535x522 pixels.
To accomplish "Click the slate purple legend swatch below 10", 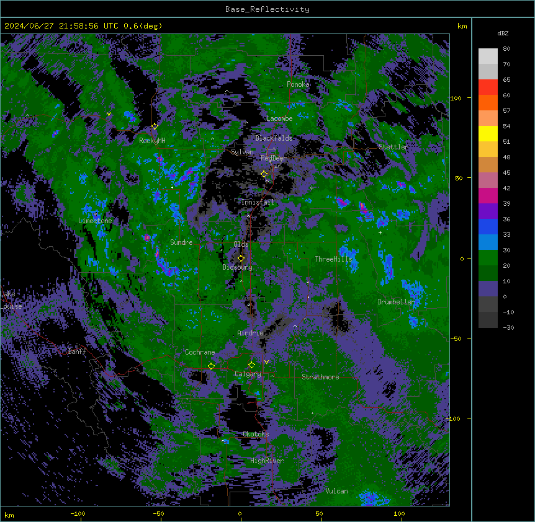I will (488, 289).
